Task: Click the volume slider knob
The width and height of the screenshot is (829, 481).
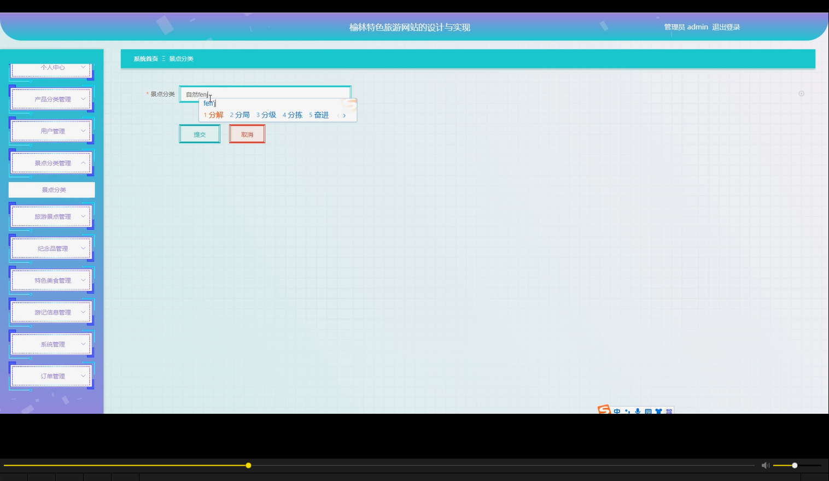Action: pos(795,465)
